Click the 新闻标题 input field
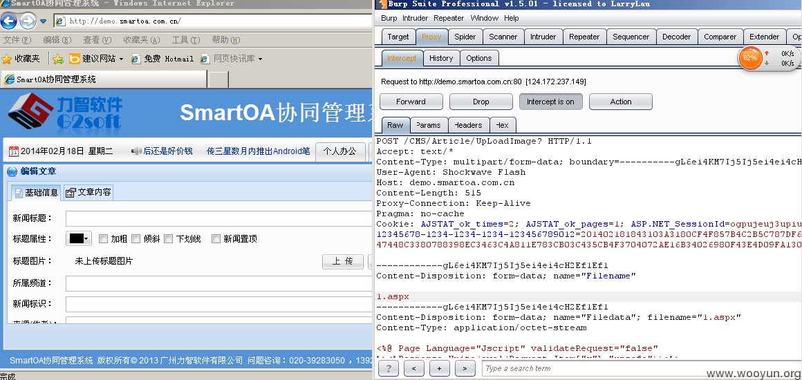 (219, 218)
